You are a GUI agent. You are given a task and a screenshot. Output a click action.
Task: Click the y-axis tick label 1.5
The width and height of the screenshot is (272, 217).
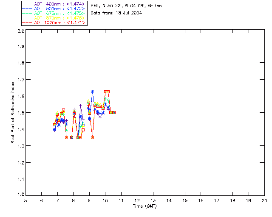tap(21, 113)
